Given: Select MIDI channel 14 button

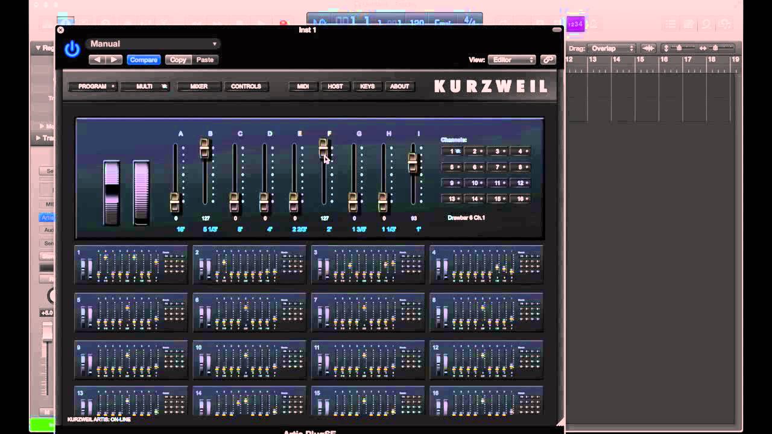Looking at the screenshot, I should pos(475,198).
